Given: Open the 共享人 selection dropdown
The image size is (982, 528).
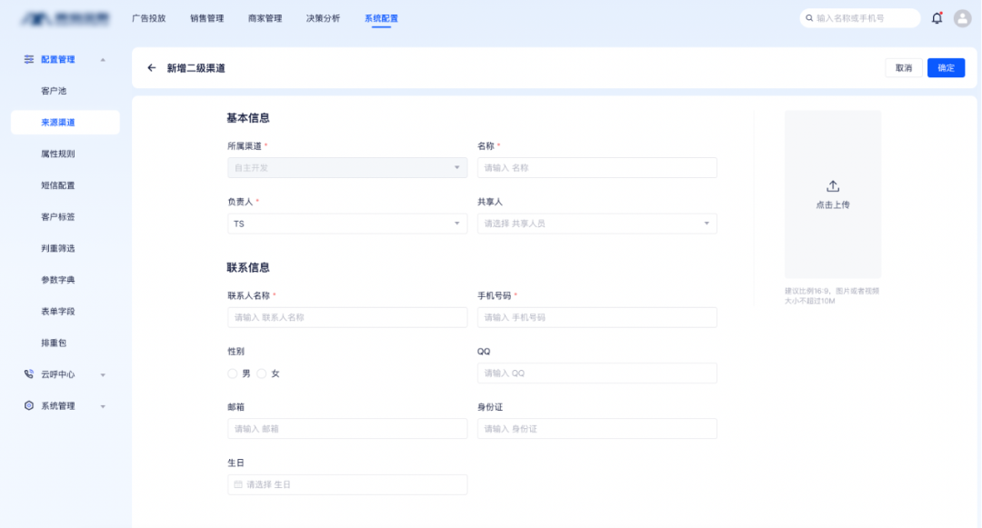Looking at the screenshot, I should 596,223.
